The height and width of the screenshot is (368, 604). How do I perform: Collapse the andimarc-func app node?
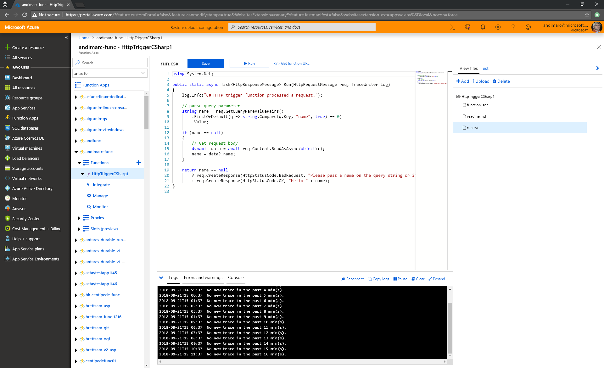pos(76,152)
